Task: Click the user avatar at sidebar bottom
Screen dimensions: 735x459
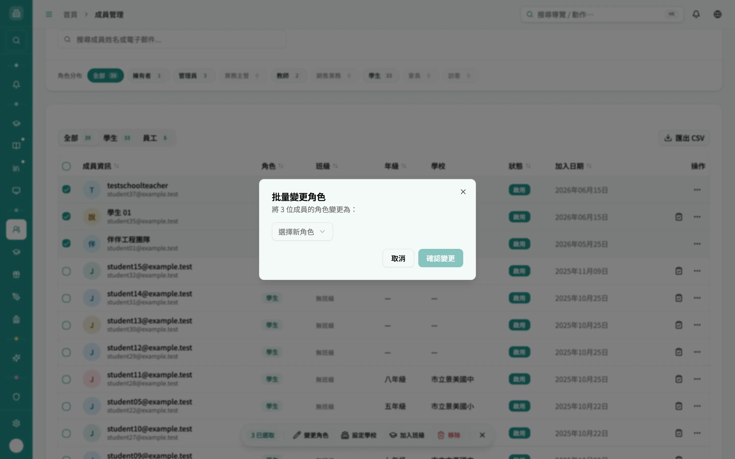Action: [16, 446]
